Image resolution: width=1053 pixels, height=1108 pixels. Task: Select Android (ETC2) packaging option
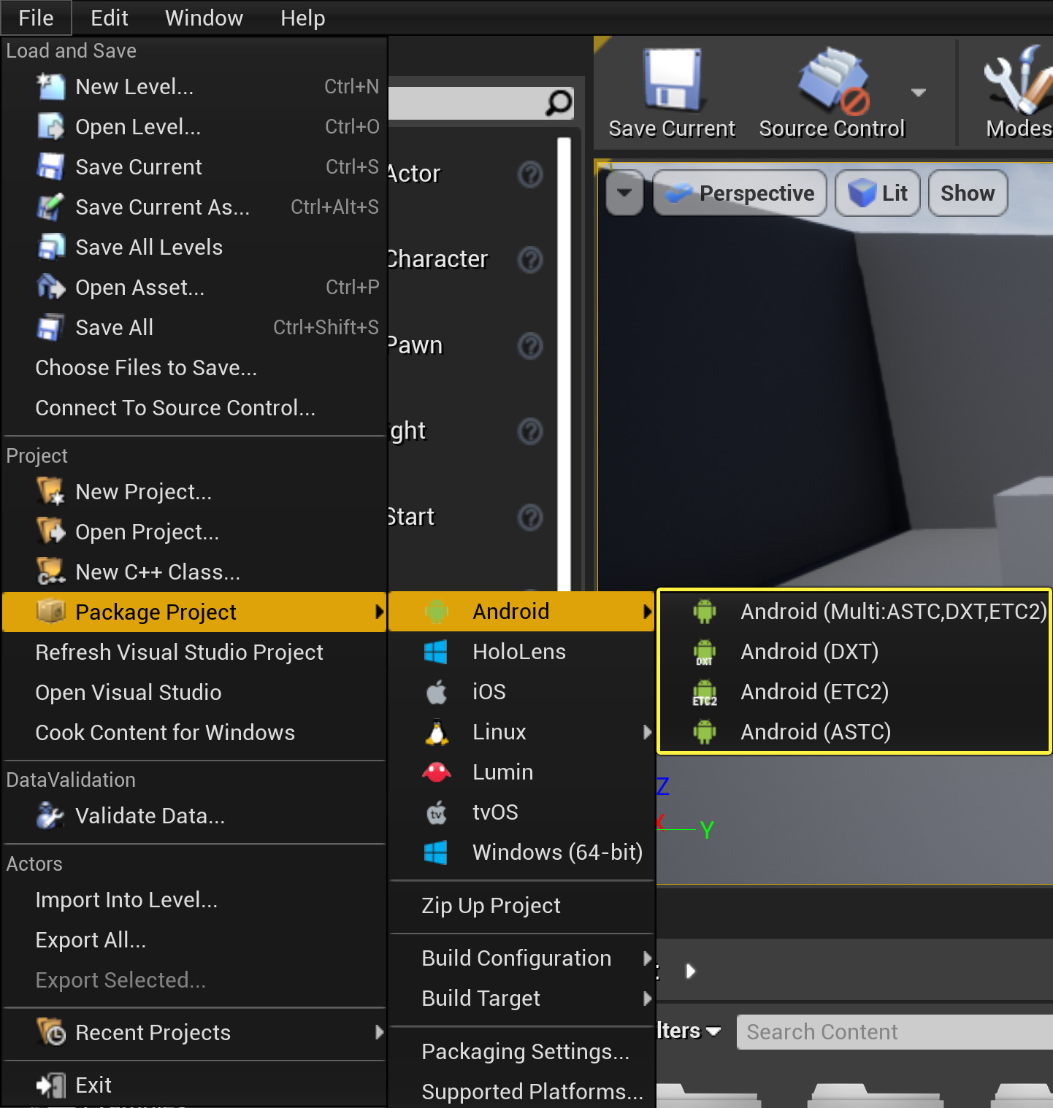click(813, 692)
